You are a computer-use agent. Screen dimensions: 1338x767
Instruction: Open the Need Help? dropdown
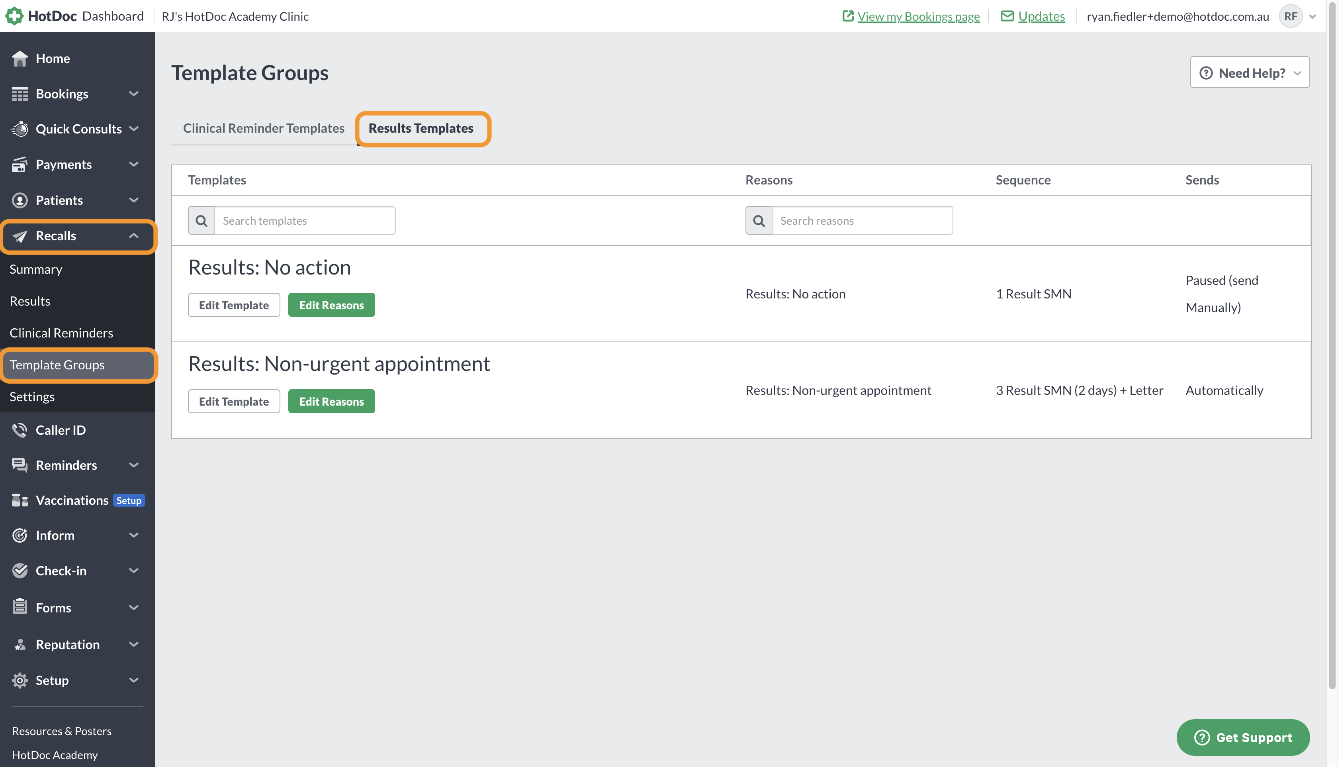[x=1249, y=73]
